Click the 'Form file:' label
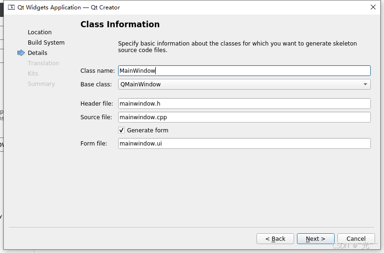384x253 pixels. 94,143
